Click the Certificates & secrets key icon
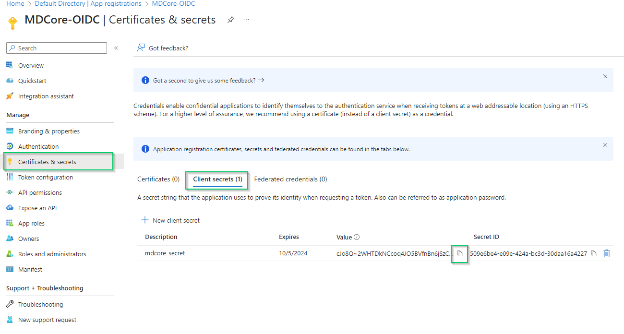This screenshot has width=624, height=334. click(10, 162)
